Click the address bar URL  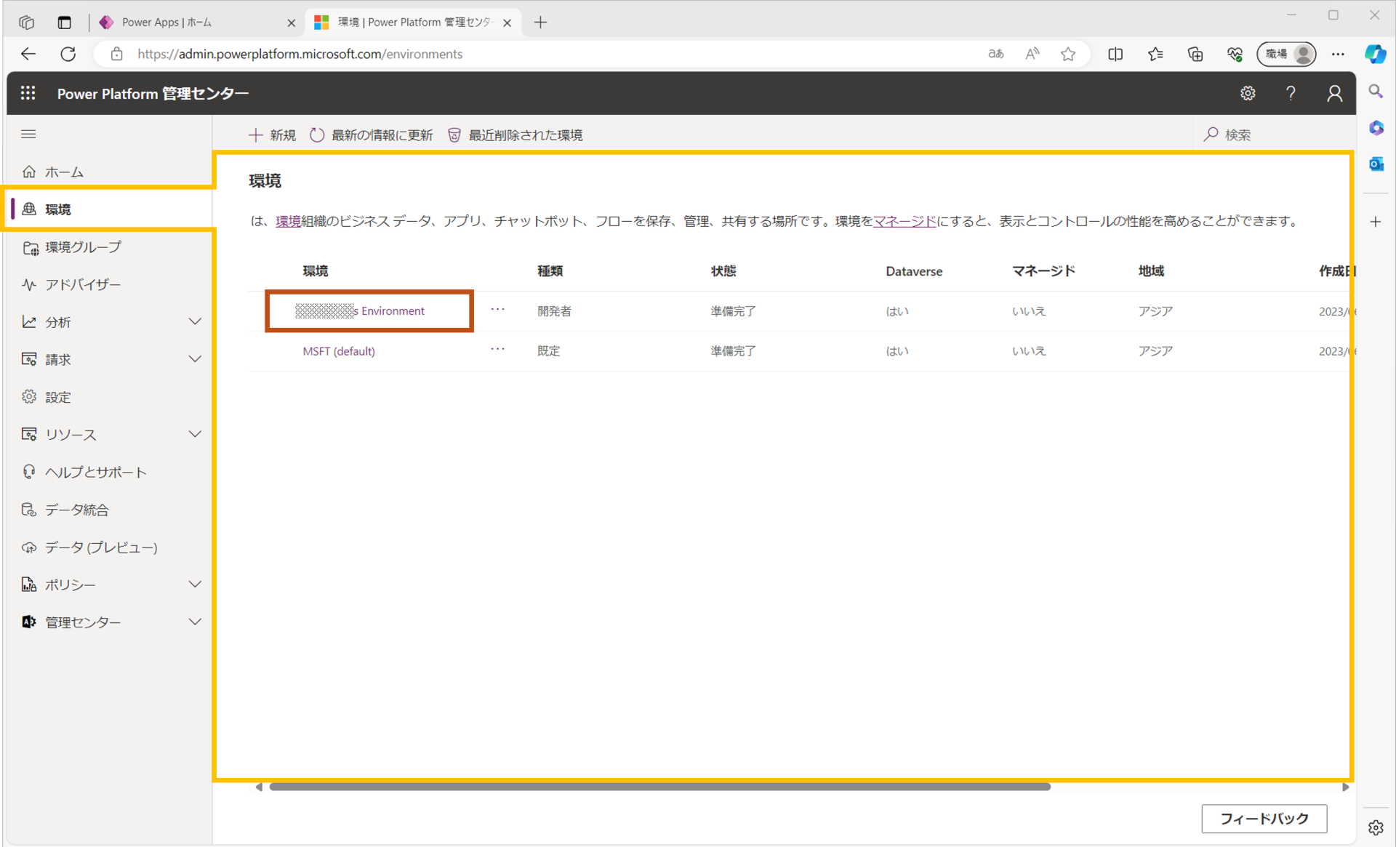tap(300, 54)
